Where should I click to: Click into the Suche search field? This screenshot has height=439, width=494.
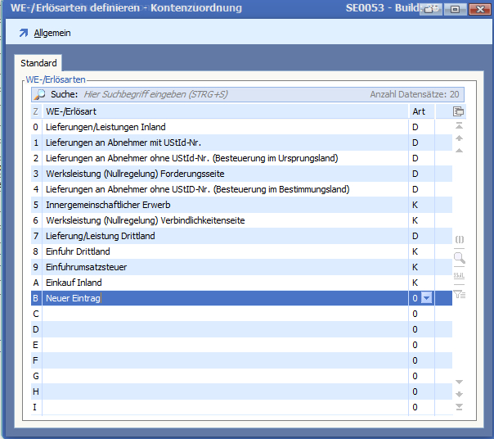(x=221, y=95)
